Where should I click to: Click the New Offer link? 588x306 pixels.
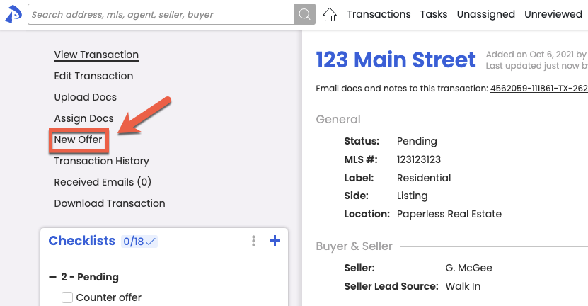(x=78, y=140)
